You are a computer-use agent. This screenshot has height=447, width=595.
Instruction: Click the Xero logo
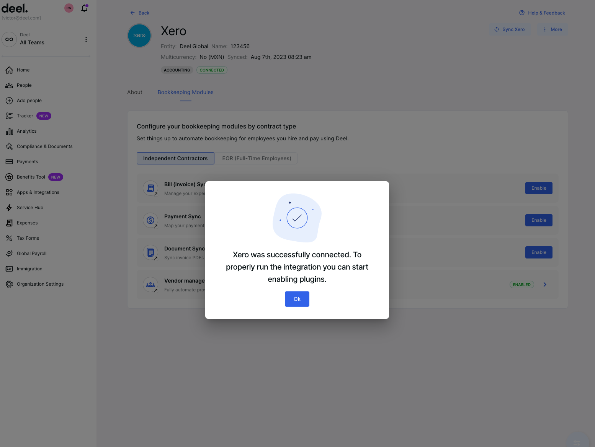tap(139, 36)
